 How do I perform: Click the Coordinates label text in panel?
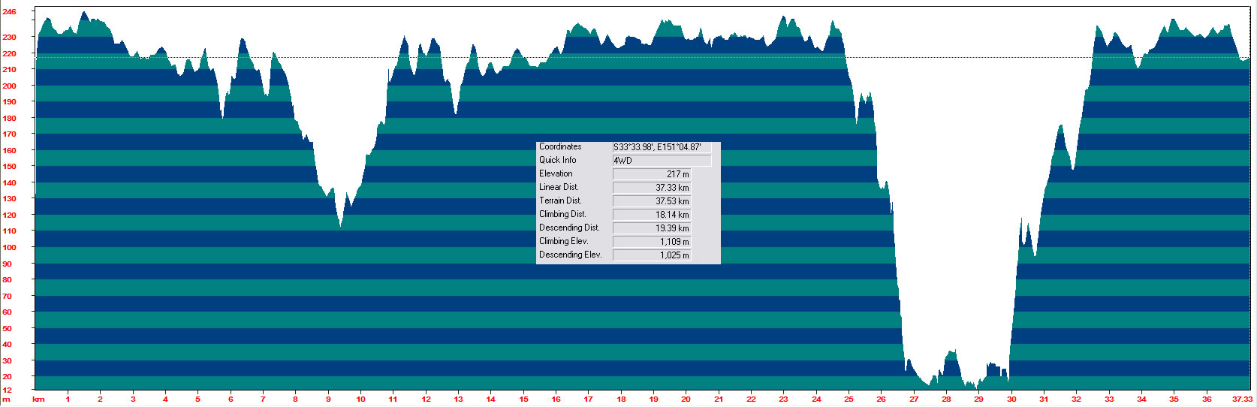point(560,147)
